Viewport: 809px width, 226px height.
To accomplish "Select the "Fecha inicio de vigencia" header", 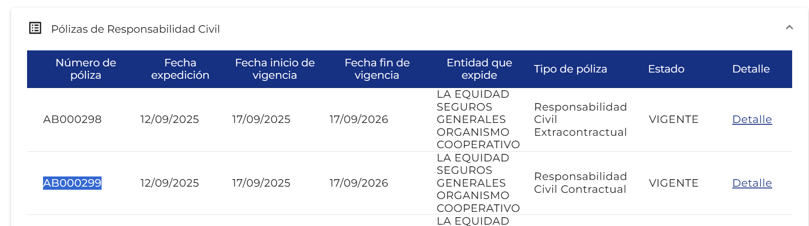I will pyautogui.click(x=275, y=69).
